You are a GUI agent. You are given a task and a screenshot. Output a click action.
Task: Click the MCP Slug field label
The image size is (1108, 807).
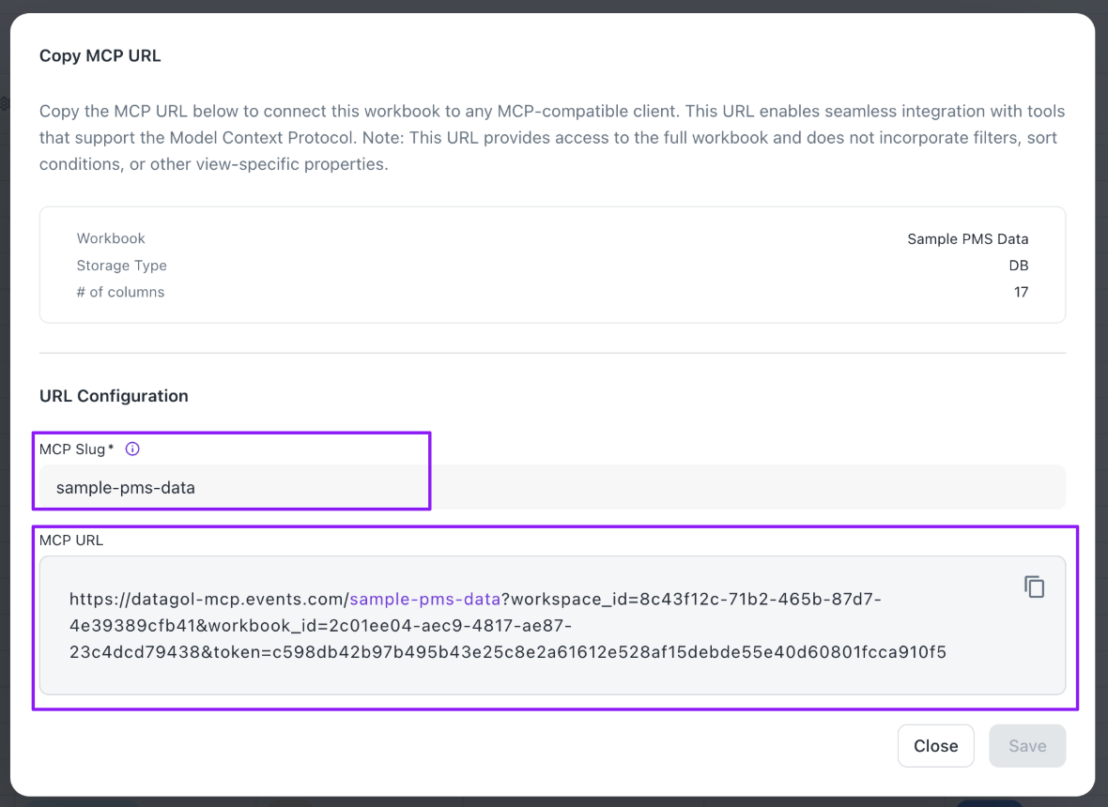point(73,449)
